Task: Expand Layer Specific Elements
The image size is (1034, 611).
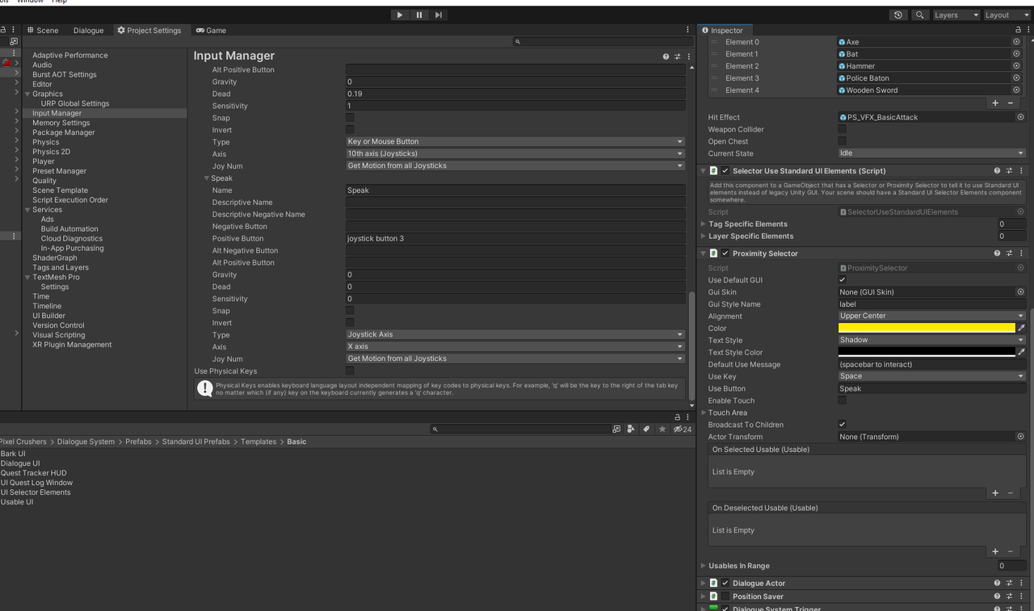Action: pos(704,236)
